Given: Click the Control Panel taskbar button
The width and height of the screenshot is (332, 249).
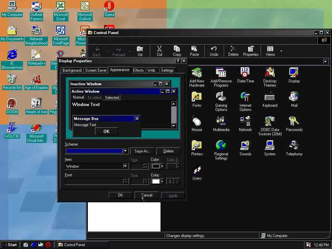Looking at the screenshot, I should click(82, 245).
